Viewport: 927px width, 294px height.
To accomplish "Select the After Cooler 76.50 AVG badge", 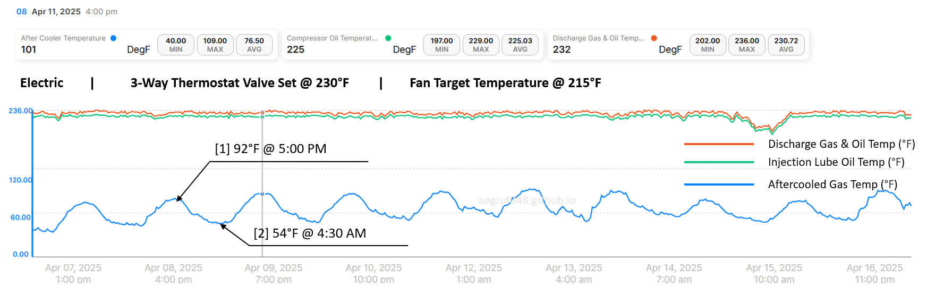I will click(254, 45).
